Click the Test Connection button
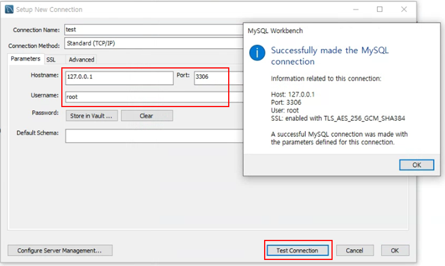Screen dimensions: 445x266 click(297, 250)
